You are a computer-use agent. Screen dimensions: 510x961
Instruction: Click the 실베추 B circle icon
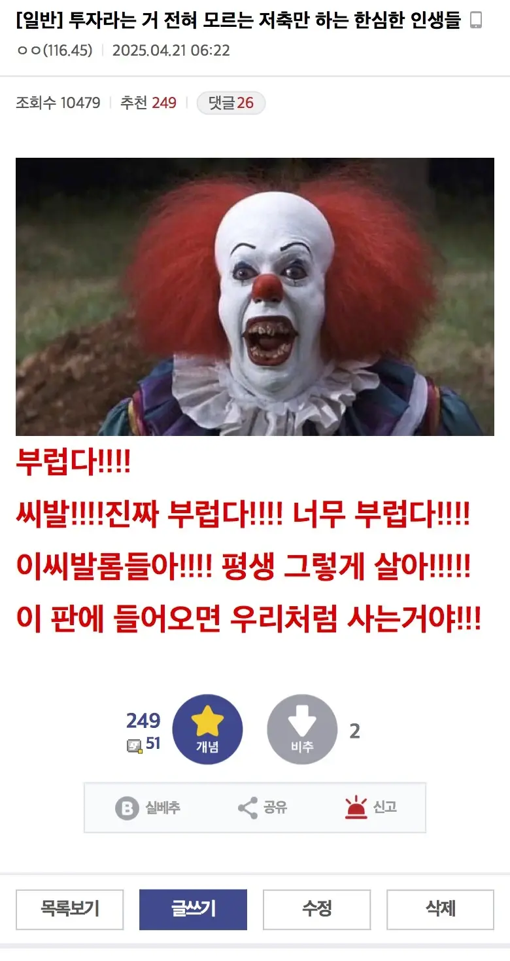127,808
